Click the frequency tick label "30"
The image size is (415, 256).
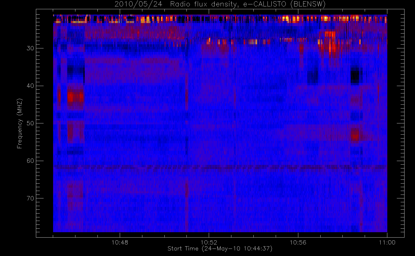[30, 48]
